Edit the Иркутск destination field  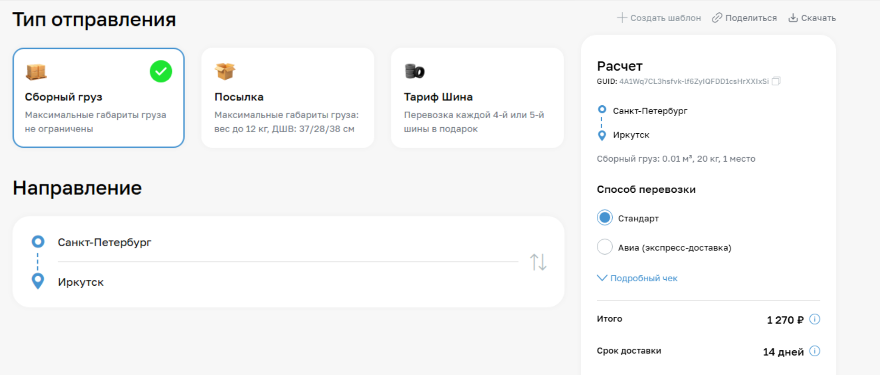coord(288,282)
